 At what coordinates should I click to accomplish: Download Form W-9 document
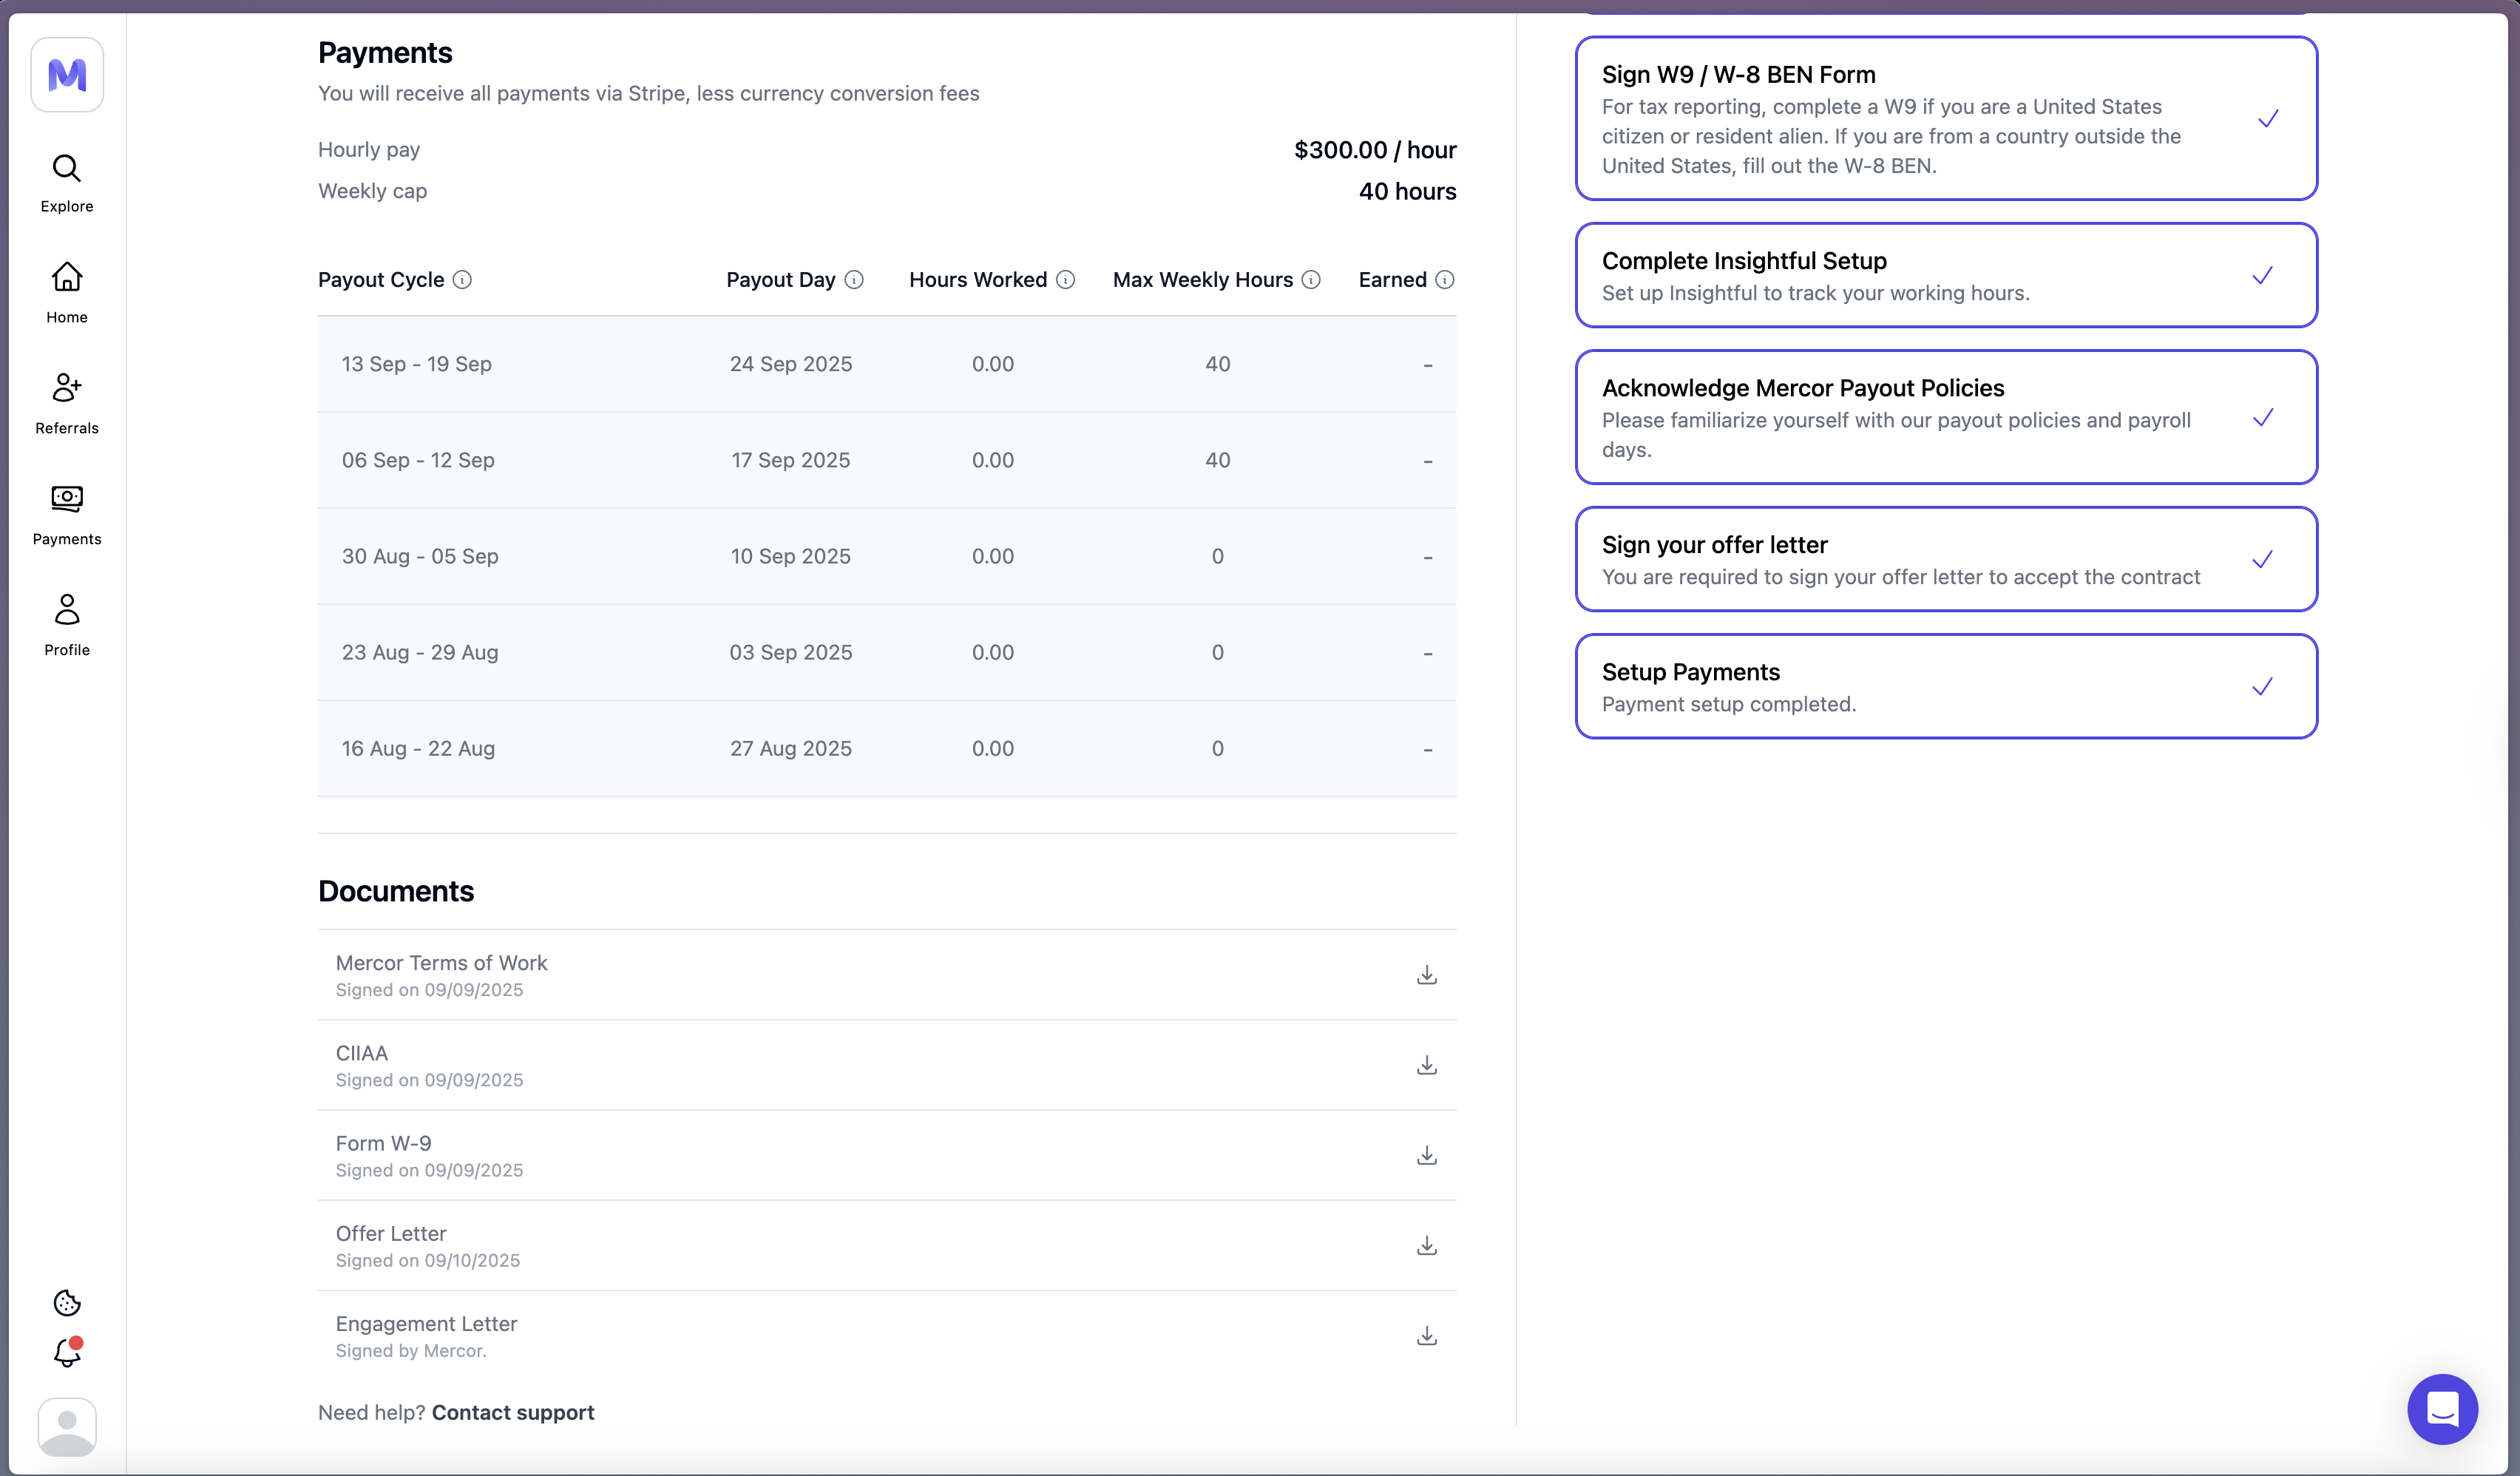tap(1427, 1155)
